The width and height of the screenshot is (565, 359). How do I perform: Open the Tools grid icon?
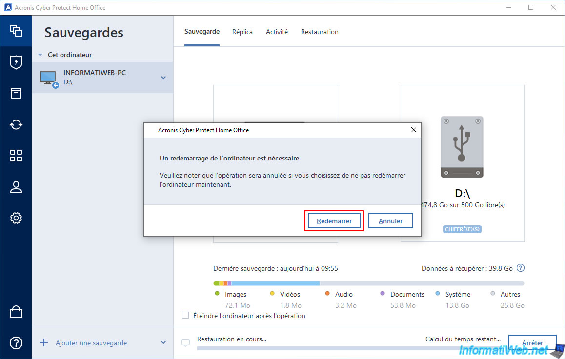pos(16,156)
